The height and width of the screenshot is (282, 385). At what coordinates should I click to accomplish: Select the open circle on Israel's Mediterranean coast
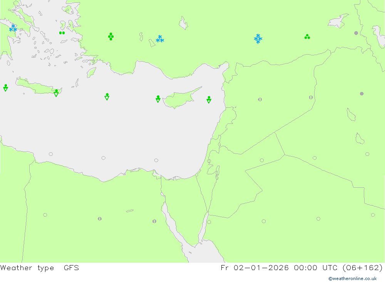[209, 161]
